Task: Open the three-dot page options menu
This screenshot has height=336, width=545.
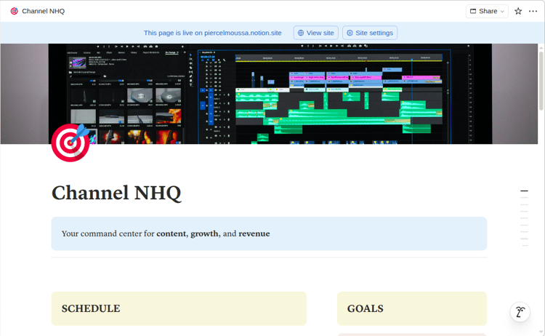Action: coord(533,11)
